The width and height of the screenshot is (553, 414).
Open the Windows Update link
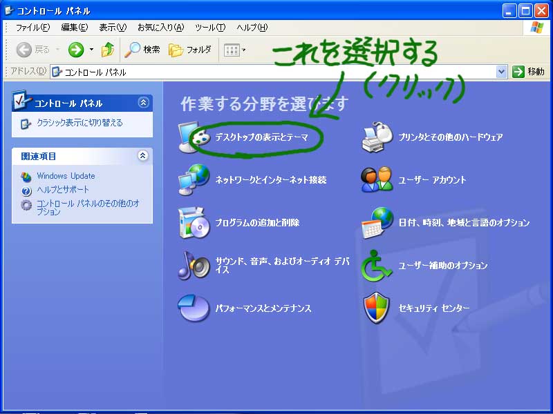pos(66,176)
